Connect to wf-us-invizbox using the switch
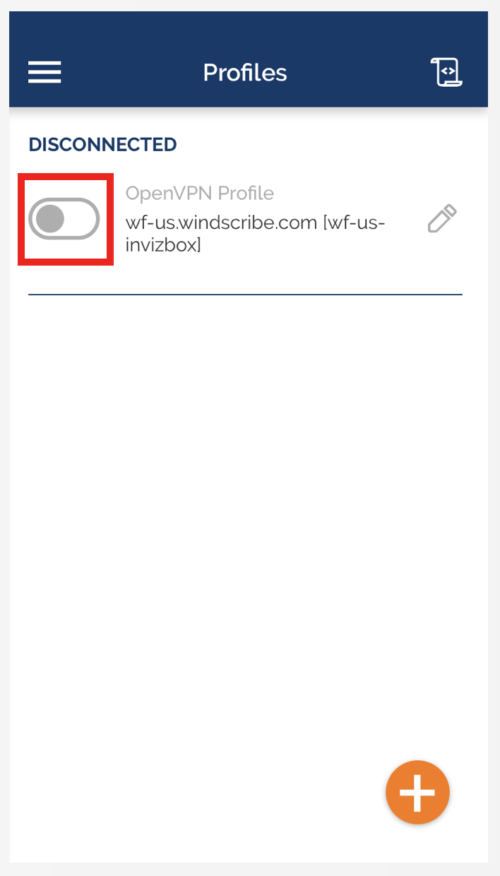The image size is (500, 876). [x=64, y=219]
